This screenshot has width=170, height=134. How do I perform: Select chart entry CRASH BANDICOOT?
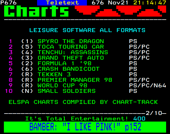pos(69,69)
